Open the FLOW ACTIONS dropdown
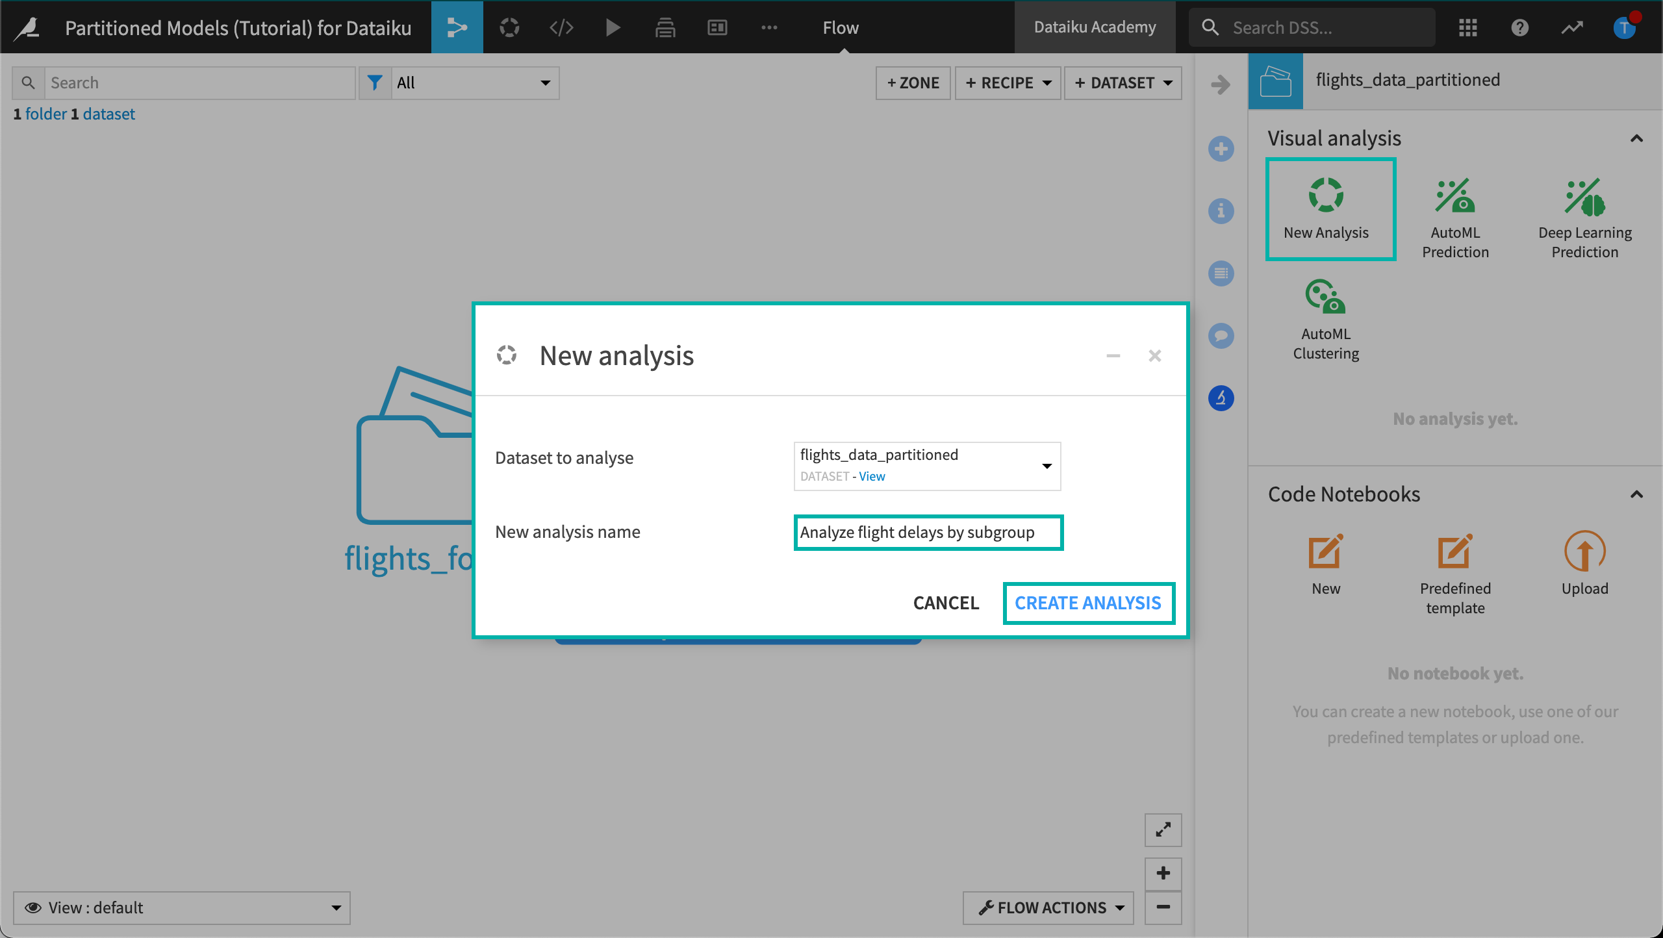 [x=1048, y=907]
